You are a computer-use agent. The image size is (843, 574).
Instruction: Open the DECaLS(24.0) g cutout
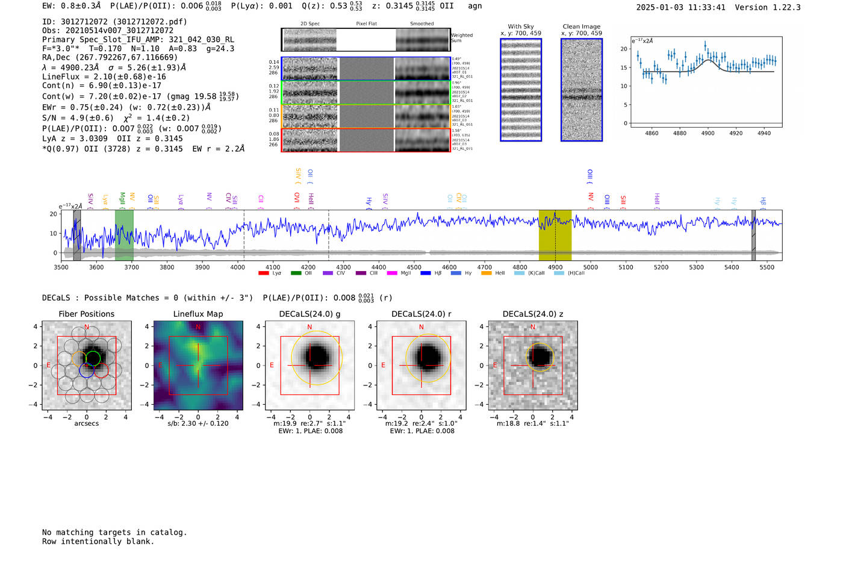point(310,365)
